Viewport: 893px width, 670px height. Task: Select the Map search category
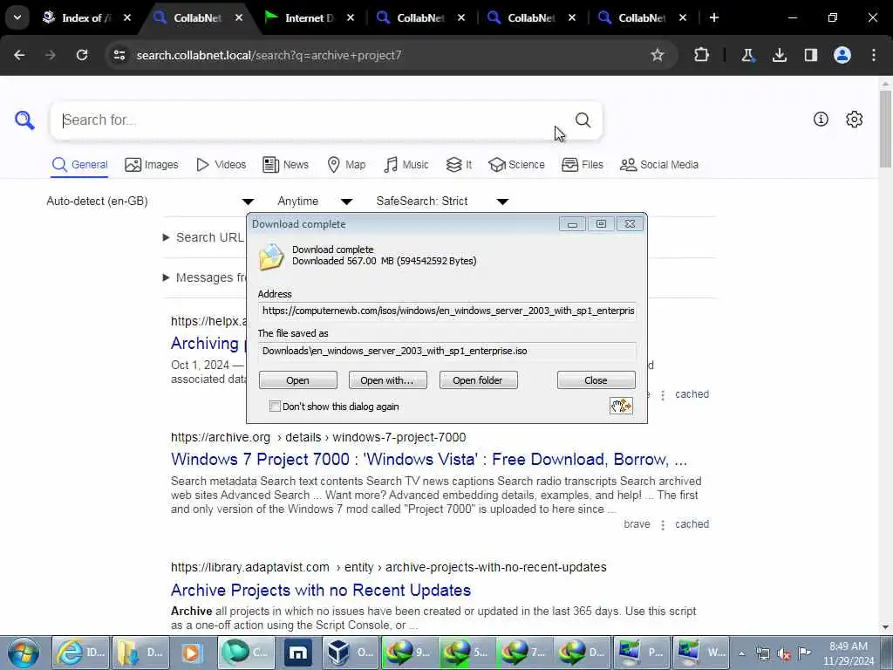point(346,165)
